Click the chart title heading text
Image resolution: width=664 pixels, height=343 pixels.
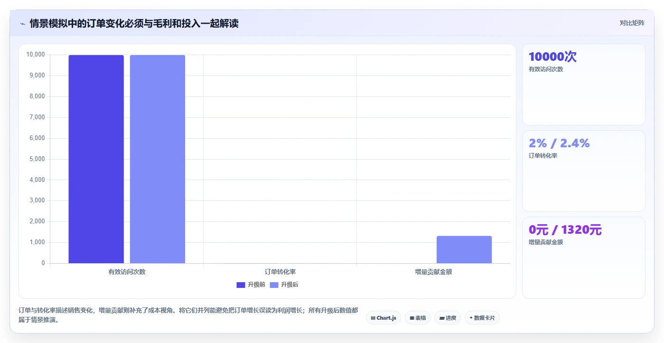click(x=134, y=24)
